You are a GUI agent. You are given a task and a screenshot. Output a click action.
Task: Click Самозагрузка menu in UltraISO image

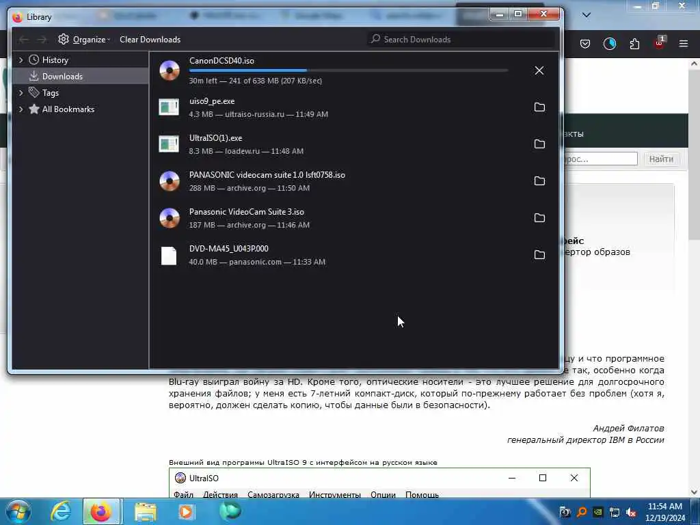pos(273,494)
